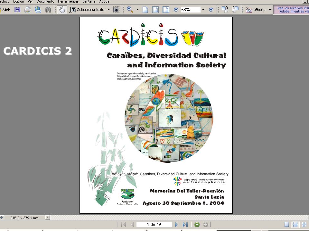This screenshot has height=231, width=309.
Task: Select the Snapshot camera tool
Action: pyautogui.click(x=116, y=10)
